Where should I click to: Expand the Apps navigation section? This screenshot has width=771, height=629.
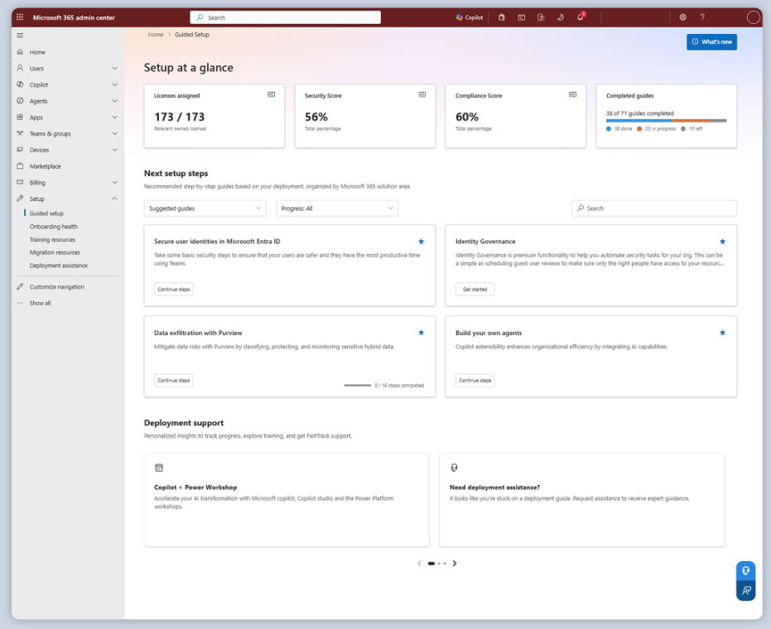[114, 118]
